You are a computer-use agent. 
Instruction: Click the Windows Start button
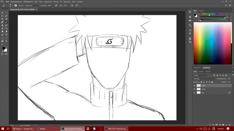click(x=3, y=128)
